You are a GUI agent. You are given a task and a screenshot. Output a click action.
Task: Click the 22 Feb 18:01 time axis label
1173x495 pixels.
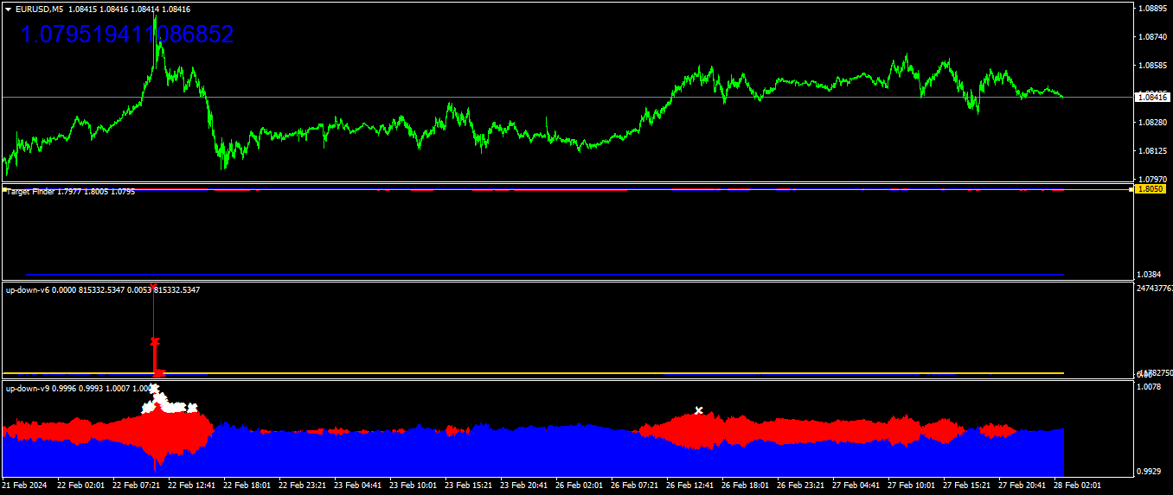click(x=247, y=485)
